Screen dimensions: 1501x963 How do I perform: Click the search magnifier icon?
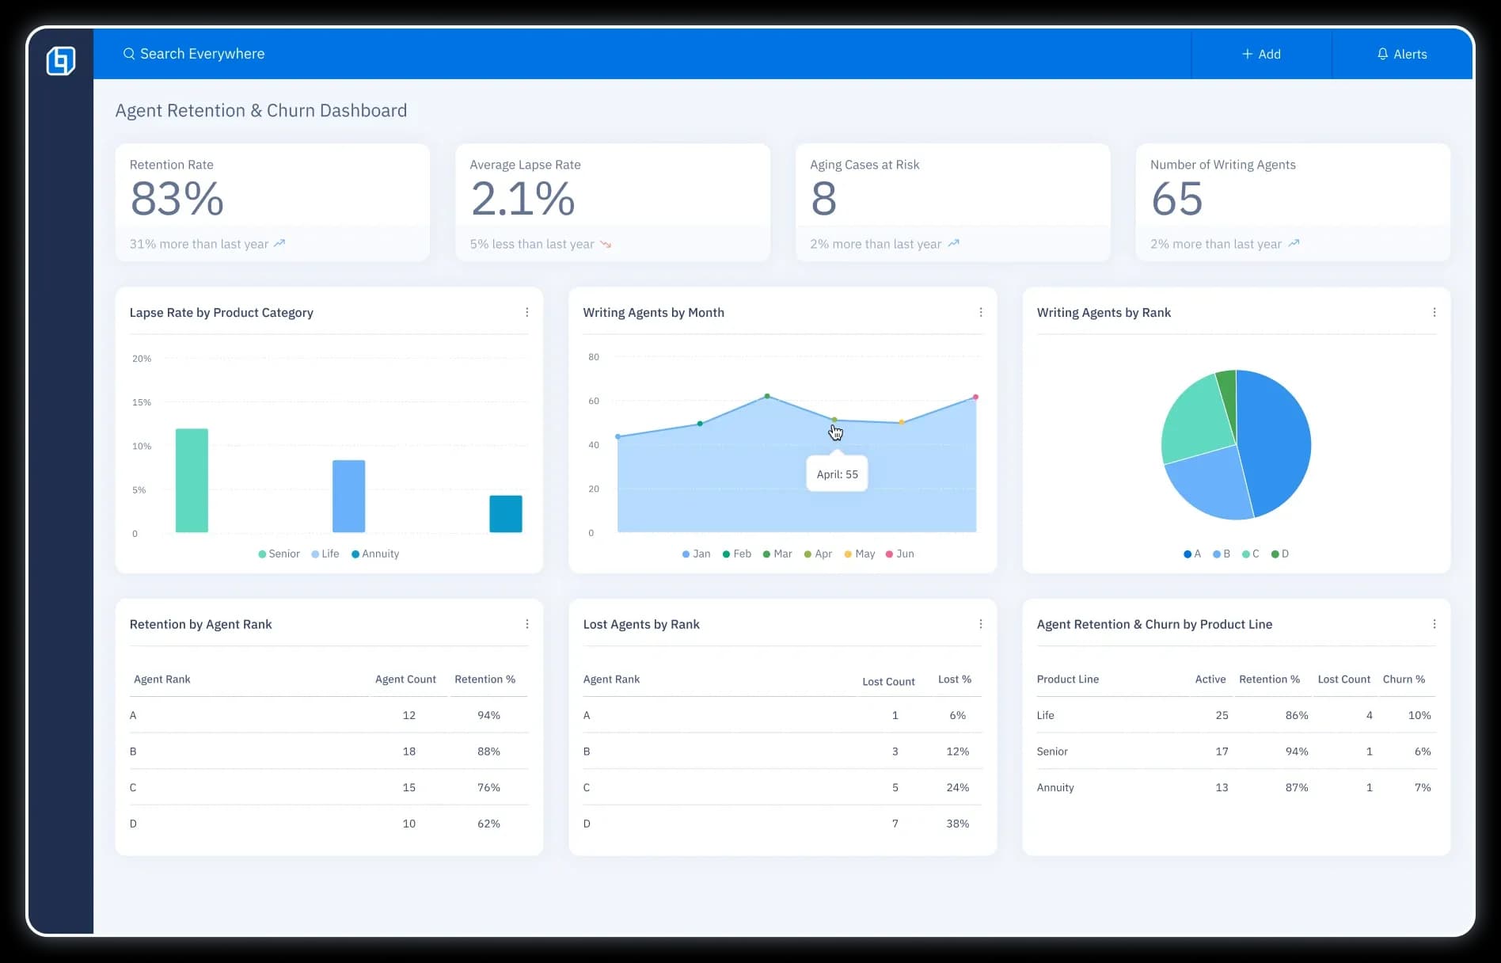click(x=128, y=54)
